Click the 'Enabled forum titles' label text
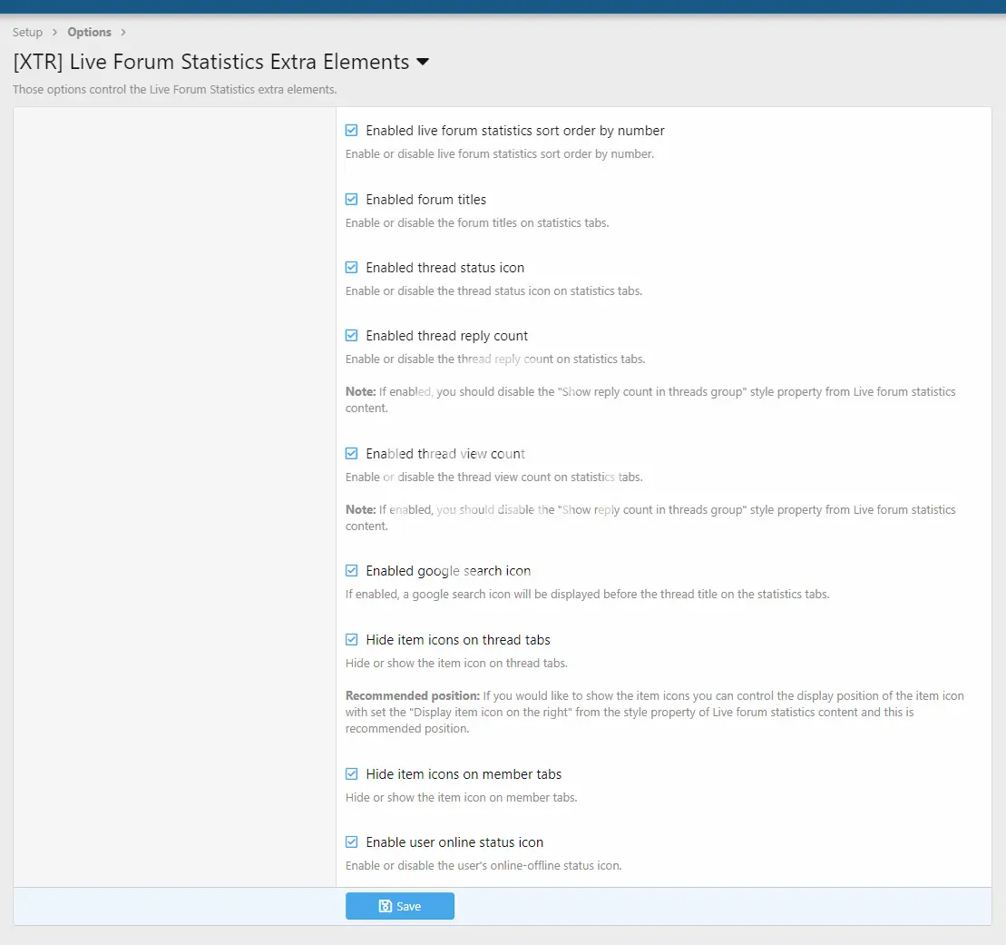 click(x=425, y=200)
